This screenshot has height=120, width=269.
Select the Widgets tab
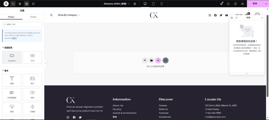(x=11, y=17)
